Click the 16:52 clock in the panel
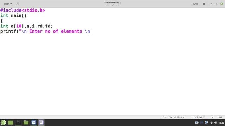This screenshot has height=126, width=225. click(x=221, y=123)
